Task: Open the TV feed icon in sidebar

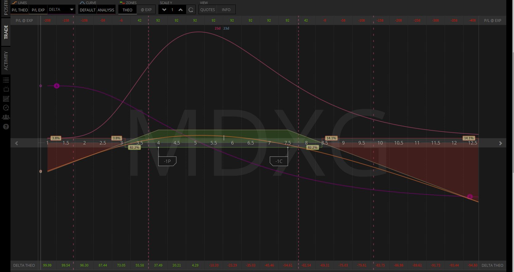Action: pos(6,89)
